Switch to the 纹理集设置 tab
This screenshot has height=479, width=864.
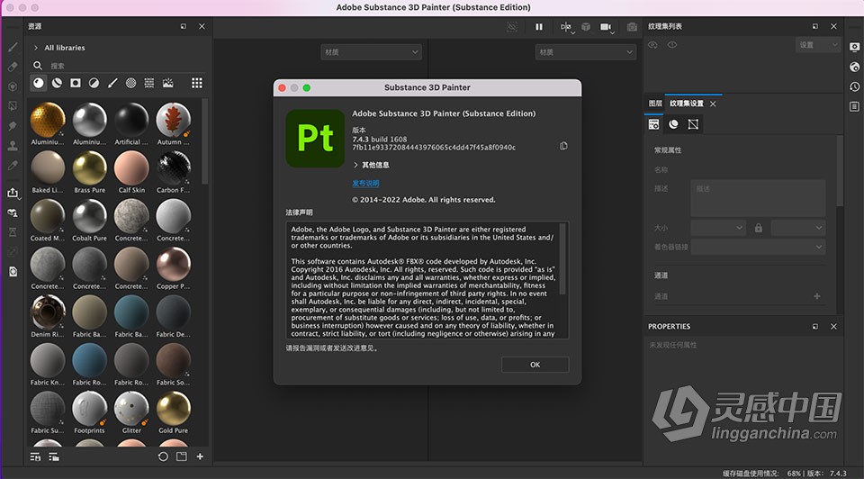pos(687,104)
